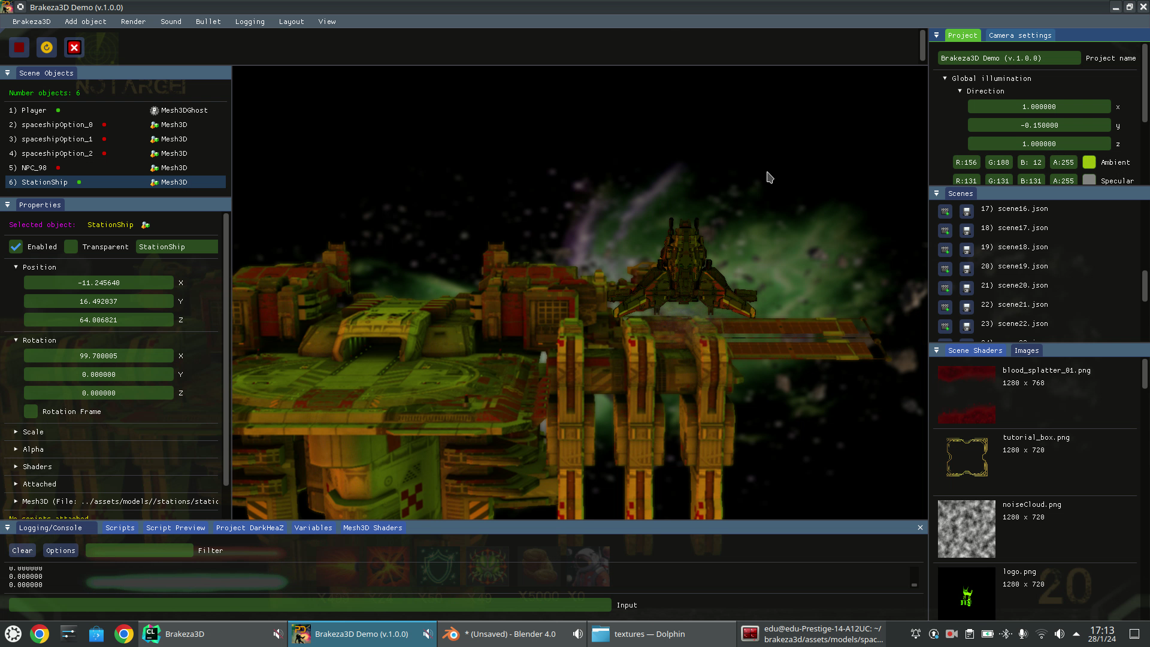Click the Ambient color swatch
The height and width of the screenshot is (647, 1150).
point(1089,162)
